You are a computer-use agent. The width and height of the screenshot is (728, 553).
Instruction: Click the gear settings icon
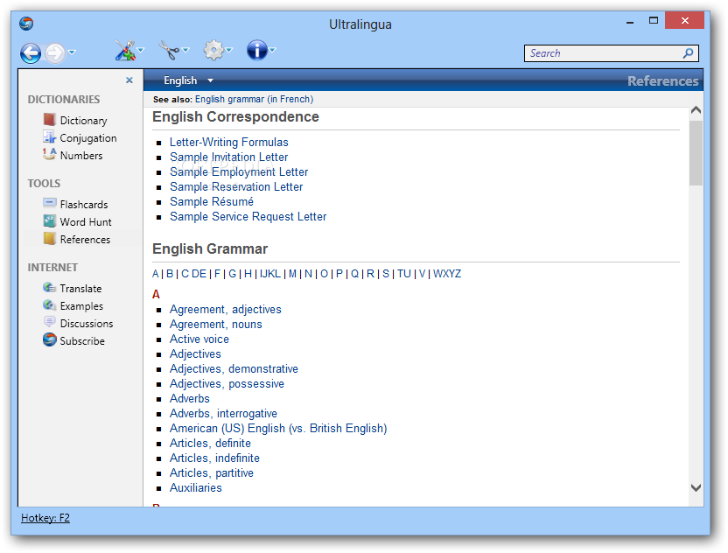[x=213, y=50]
